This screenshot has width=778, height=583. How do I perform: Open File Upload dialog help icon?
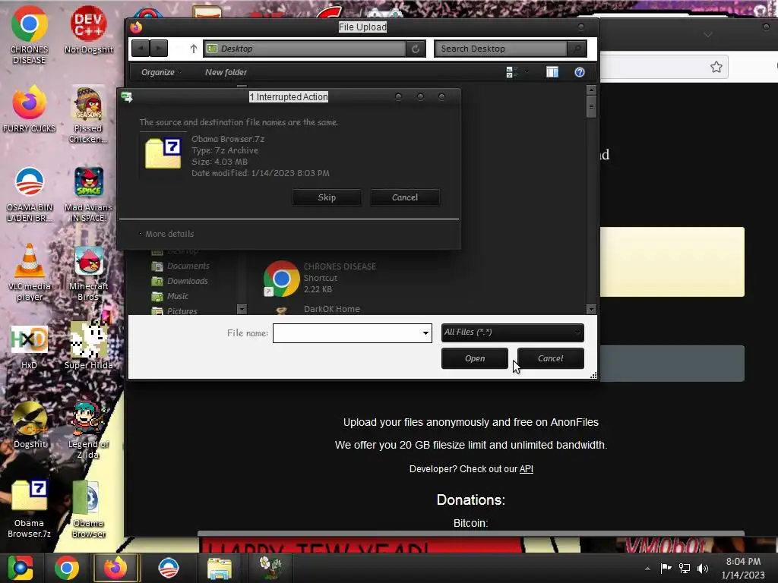(580, 72)
